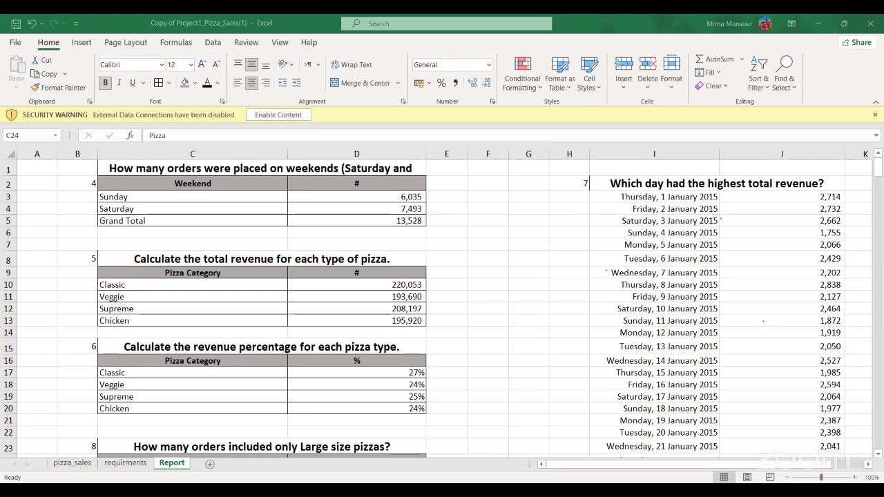884x497 pixels.
Task: Decrease font size with small A
Action: (x=217, y=64)
